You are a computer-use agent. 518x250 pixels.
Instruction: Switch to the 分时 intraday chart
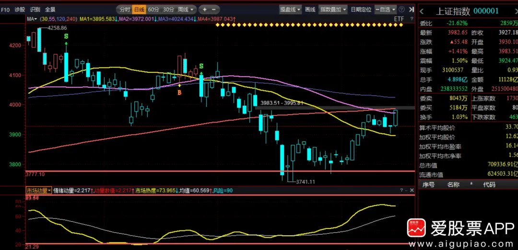(125, 10)
